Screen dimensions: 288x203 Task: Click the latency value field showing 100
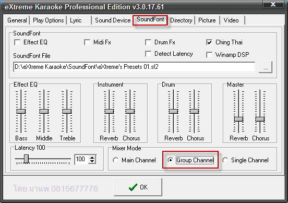click(x=82, y=159)
